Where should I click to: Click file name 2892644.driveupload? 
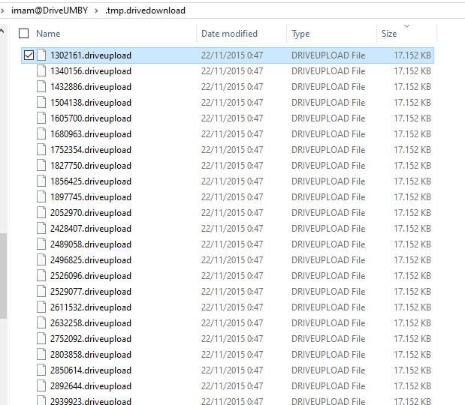[91, 386]
